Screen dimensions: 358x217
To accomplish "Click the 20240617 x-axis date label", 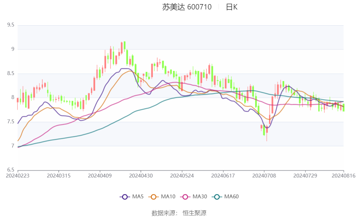I will click(223, 176).
